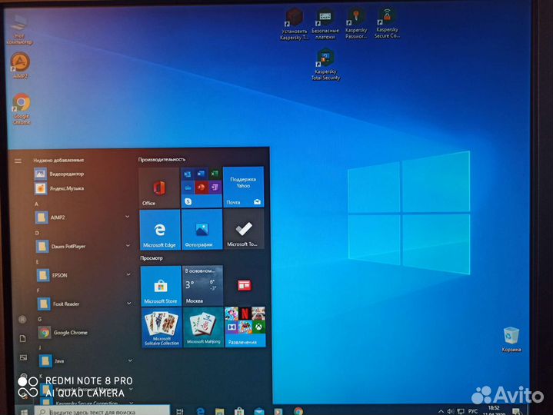The image size is (553, 415).
Task: Open File Explorer from the taskbar
Action: pos(220,411)
